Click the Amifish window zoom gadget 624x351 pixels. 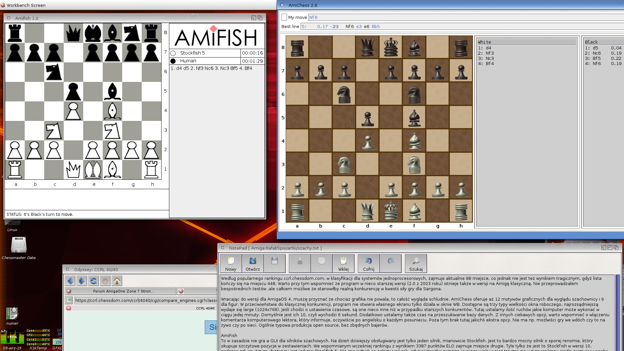(x=253, y=18)
